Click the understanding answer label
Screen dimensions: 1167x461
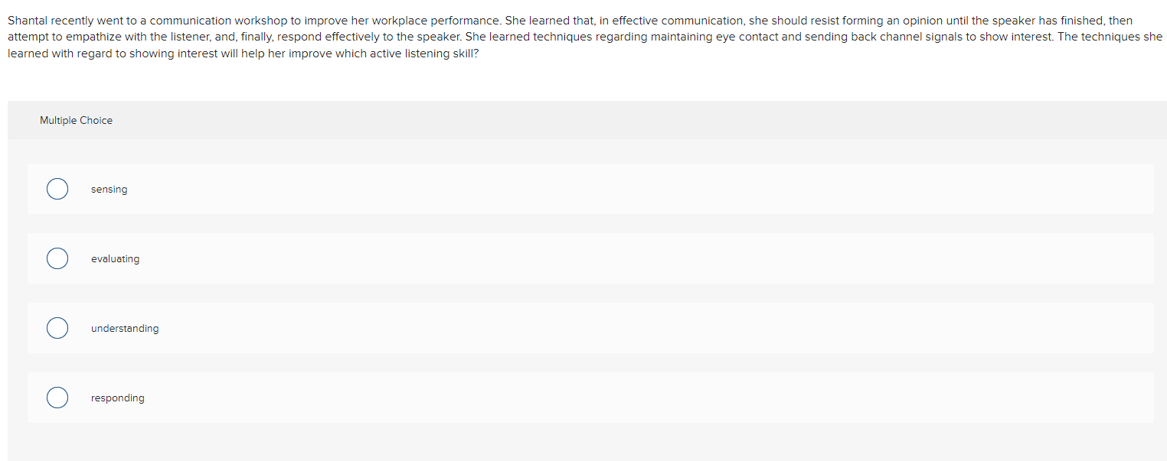[125, 327]
